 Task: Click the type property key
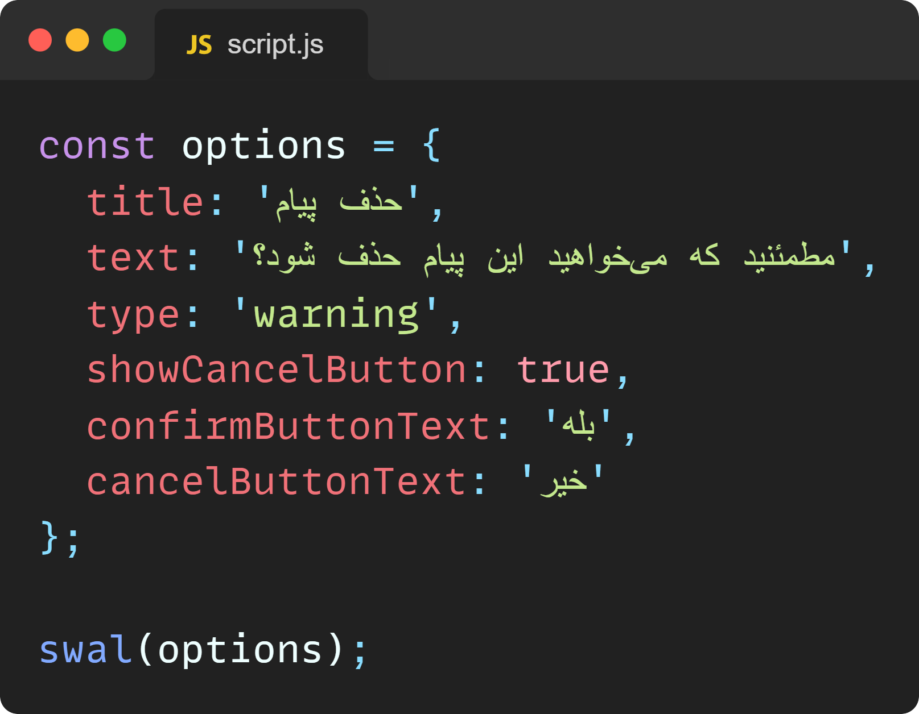pyautogui.click(x=133, y=315)
